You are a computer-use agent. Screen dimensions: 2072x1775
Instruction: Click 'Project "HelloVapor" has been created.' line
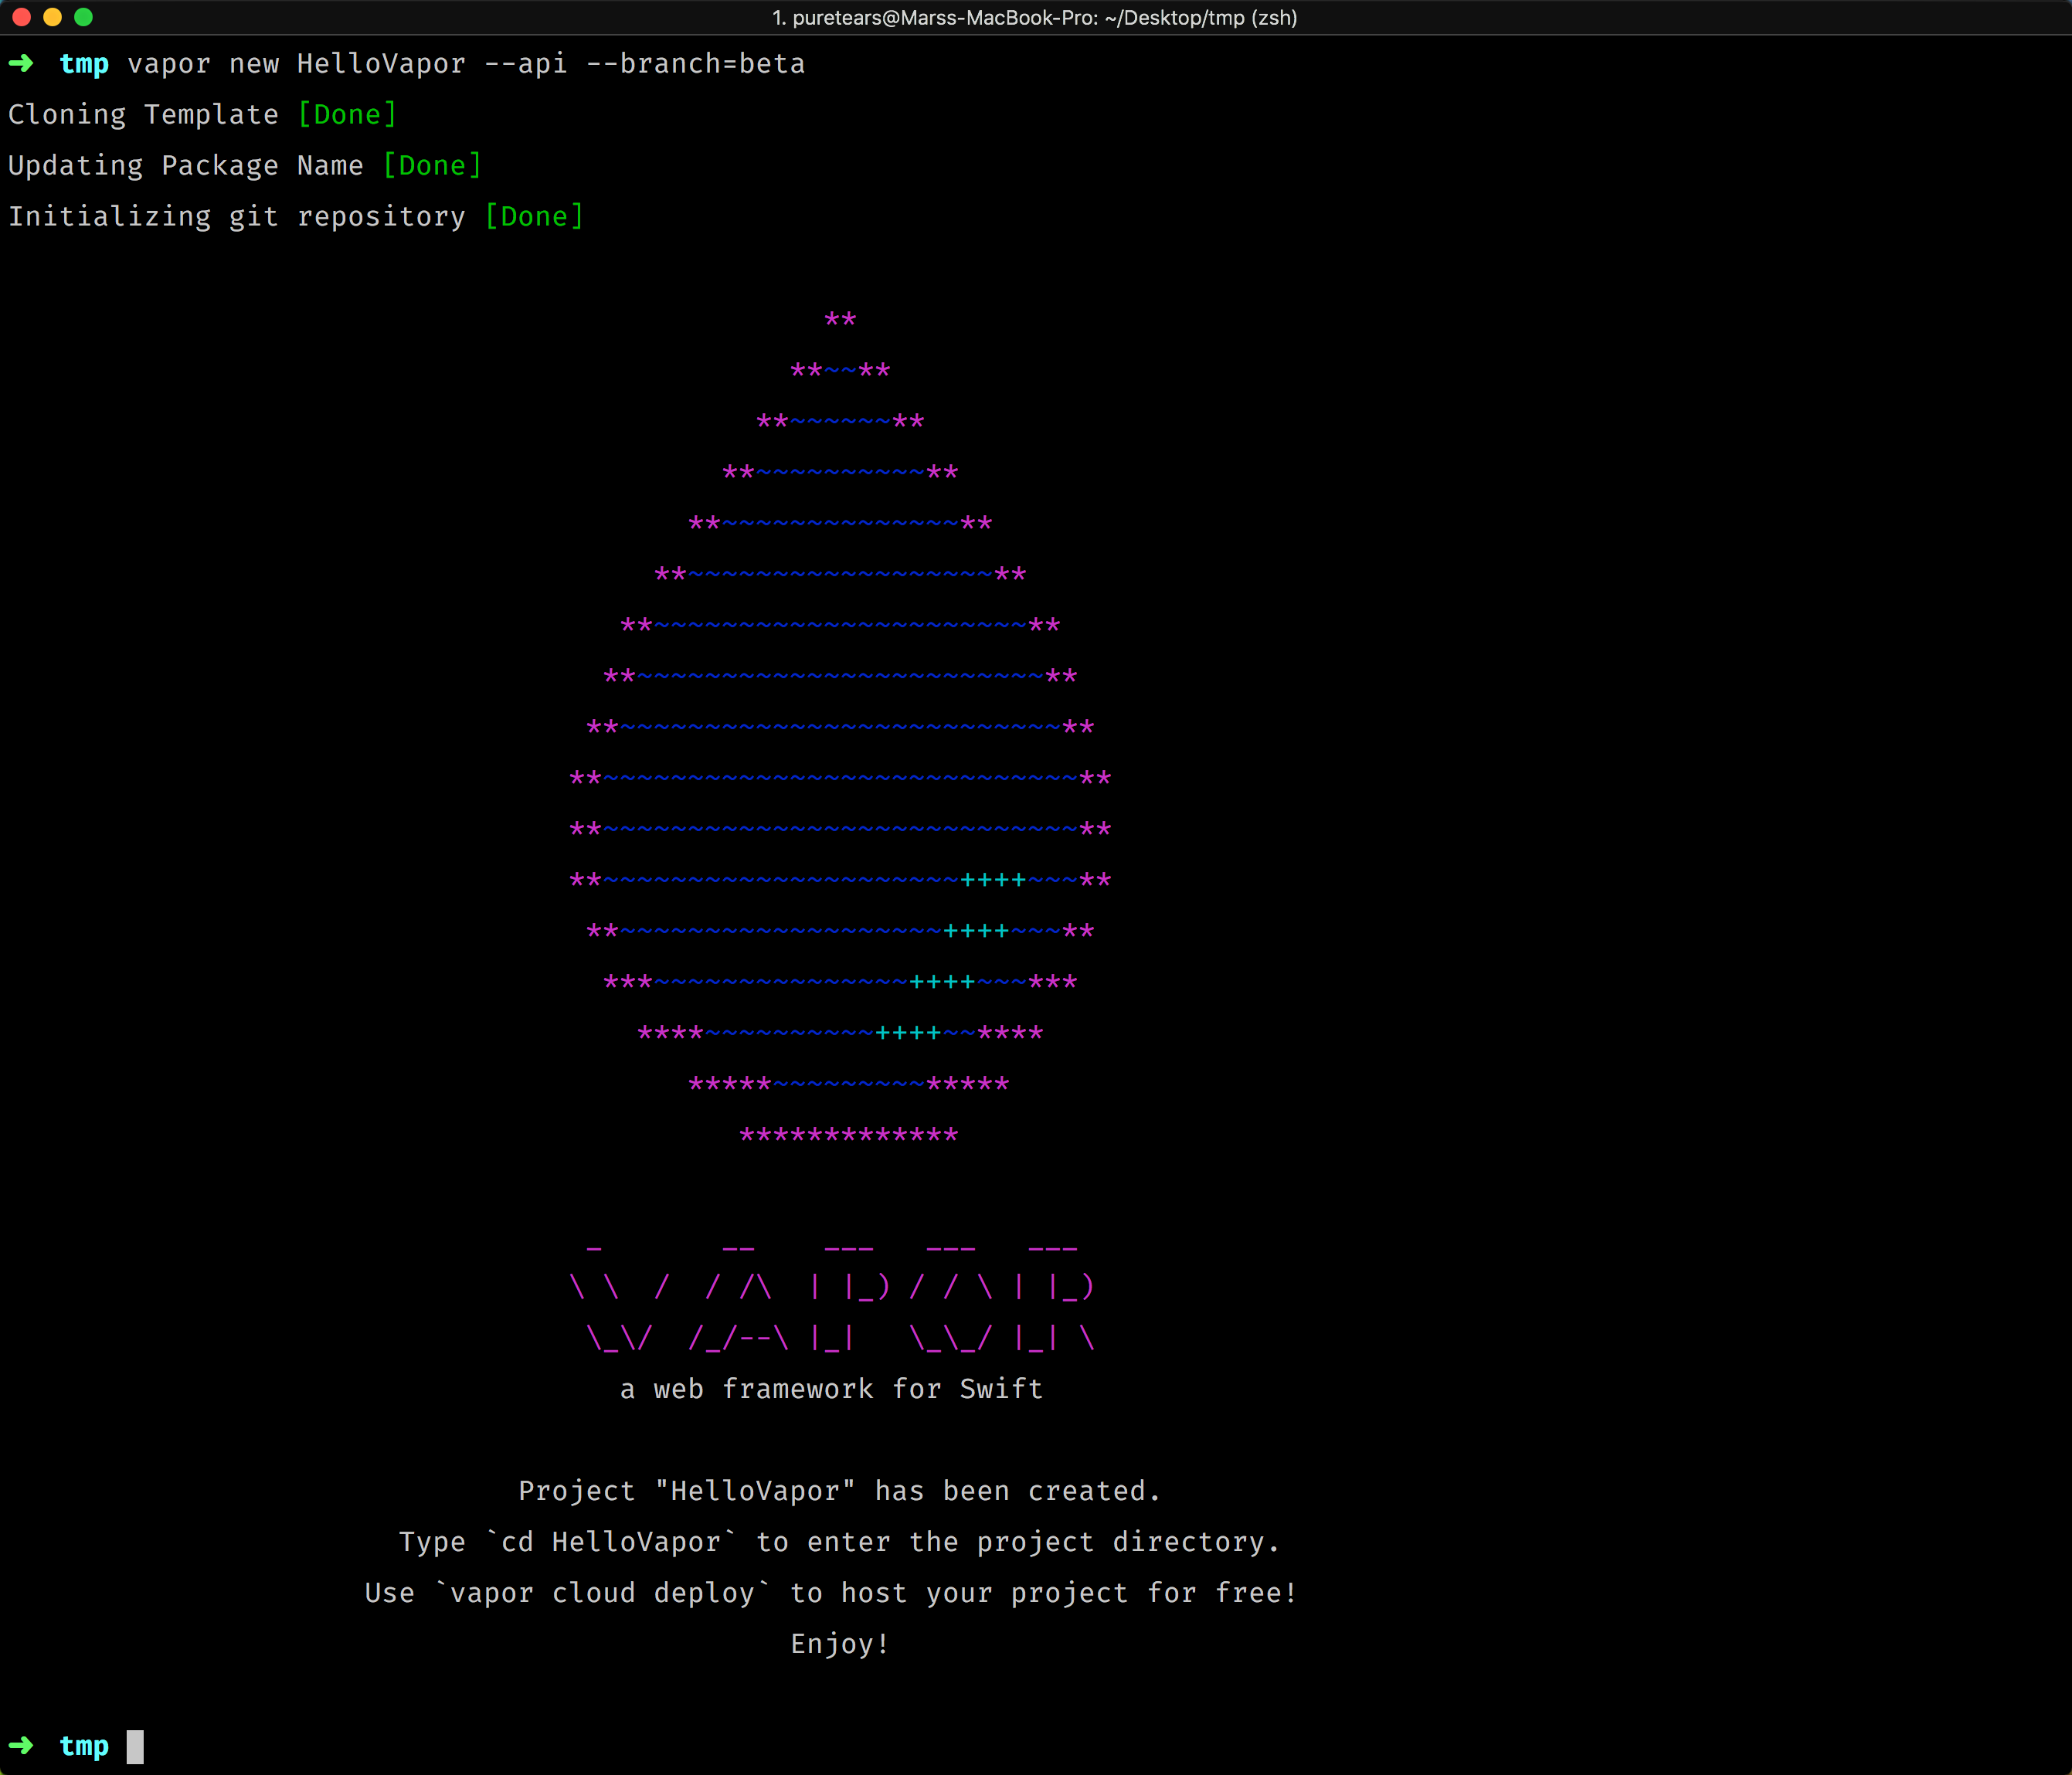[840, 1491]
